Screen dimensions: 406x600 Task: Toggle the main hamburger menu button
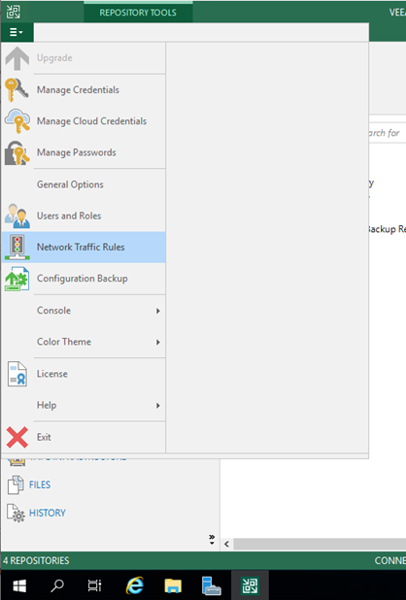click(x=17, y=33)
